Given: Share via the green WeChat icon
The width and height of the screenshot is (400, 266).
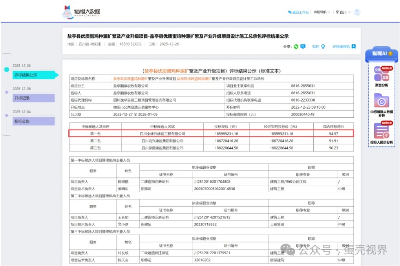Looking at the screenshot, I should [296, 47].
